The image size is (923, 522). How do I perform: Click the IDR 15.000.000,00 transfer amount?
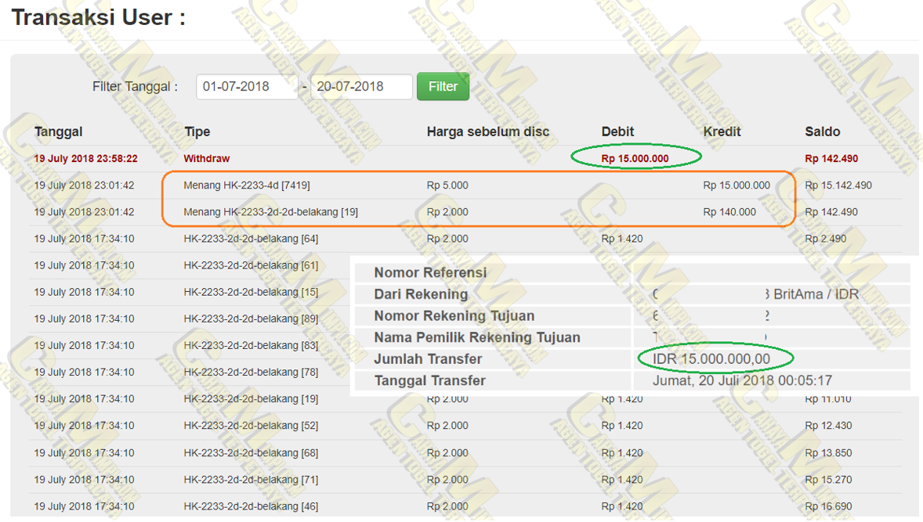(711, 359)
